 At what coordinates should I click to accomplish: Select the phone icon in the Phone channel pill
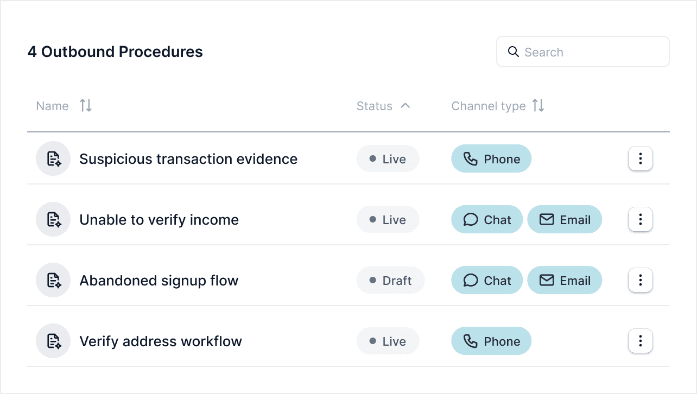(x=471, y=158)
